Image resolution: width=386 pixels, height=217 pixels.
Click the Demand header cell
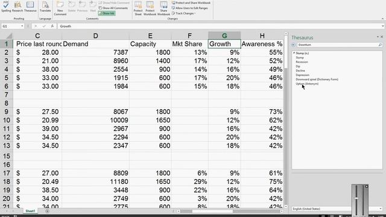(x=95, y=44)
